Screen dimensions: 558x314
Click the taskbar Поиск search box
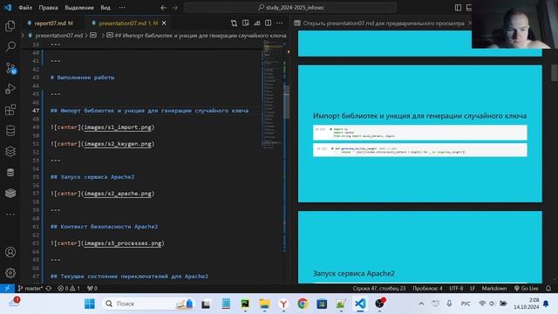click(149, 304)
